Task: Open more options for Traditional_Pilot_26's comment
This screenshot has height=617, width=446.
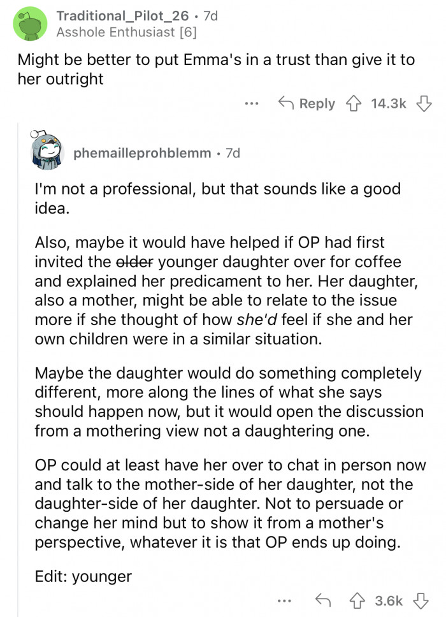Action: point(252,103)
